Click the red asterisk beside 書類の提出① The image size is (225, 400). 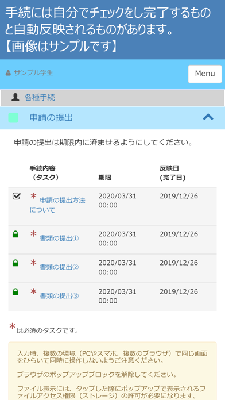33,234
